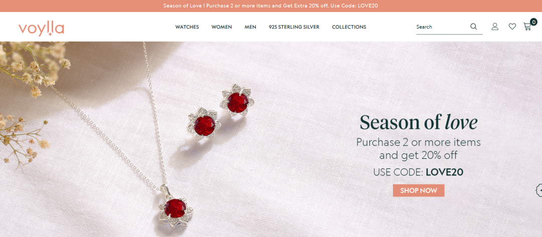The image size is (542, 237).
Task: Open the user account icon
Action: (x=495, y=27)
